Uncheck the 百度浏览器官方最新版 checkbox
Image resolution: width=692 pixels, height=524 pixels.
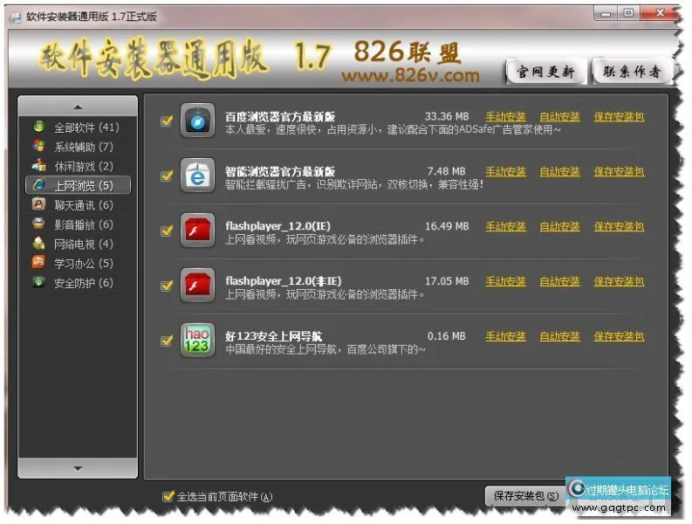(167, 121)
